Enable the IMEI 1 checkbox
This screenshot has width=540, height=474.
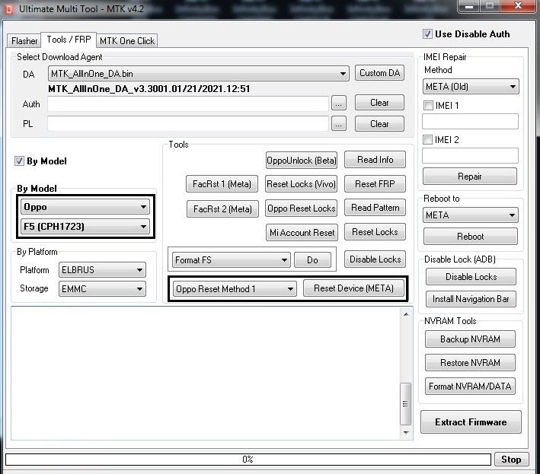pos(428,105)
